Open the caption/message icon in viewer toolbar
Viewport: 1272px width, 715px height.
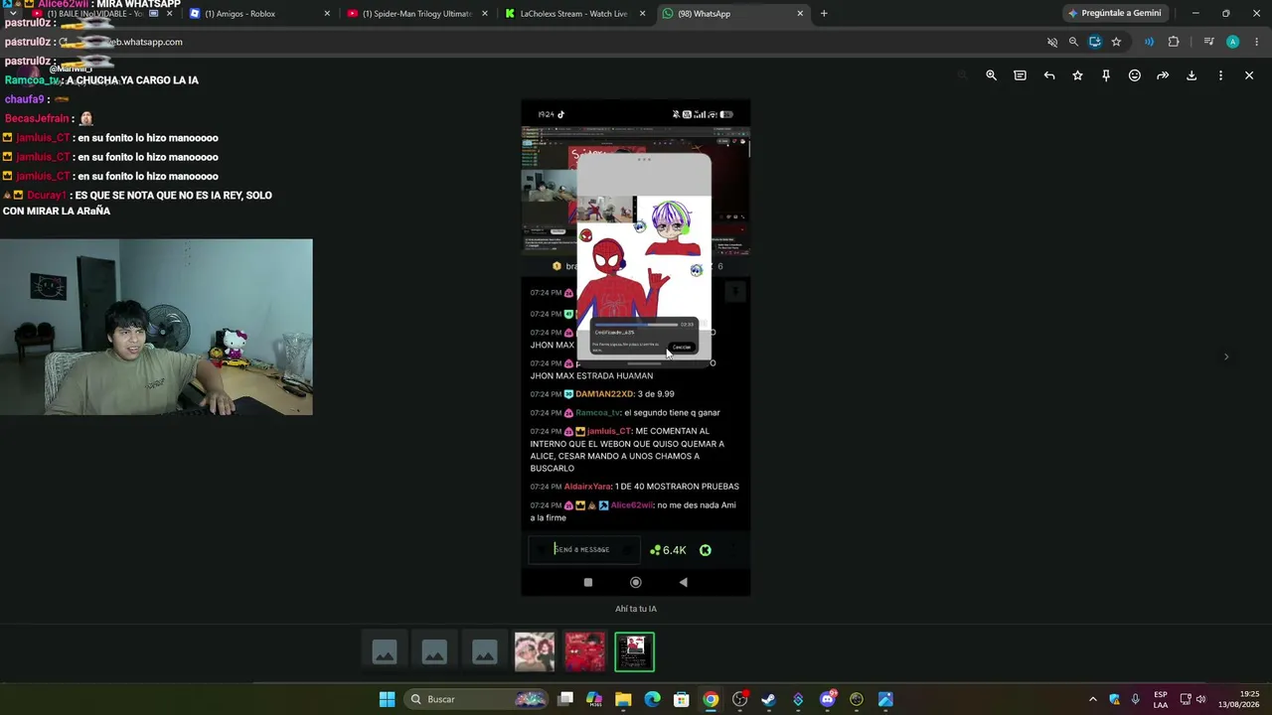1020,75
